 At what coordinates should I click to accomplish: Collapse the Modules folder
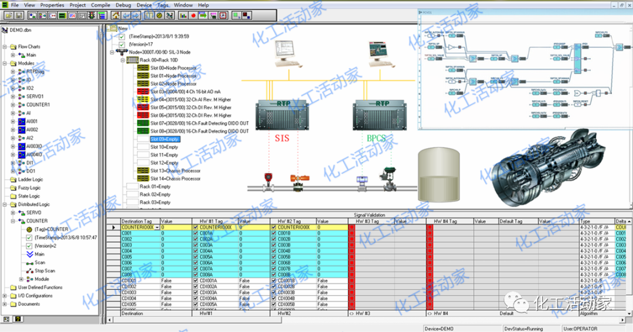(x=5, y=63)
